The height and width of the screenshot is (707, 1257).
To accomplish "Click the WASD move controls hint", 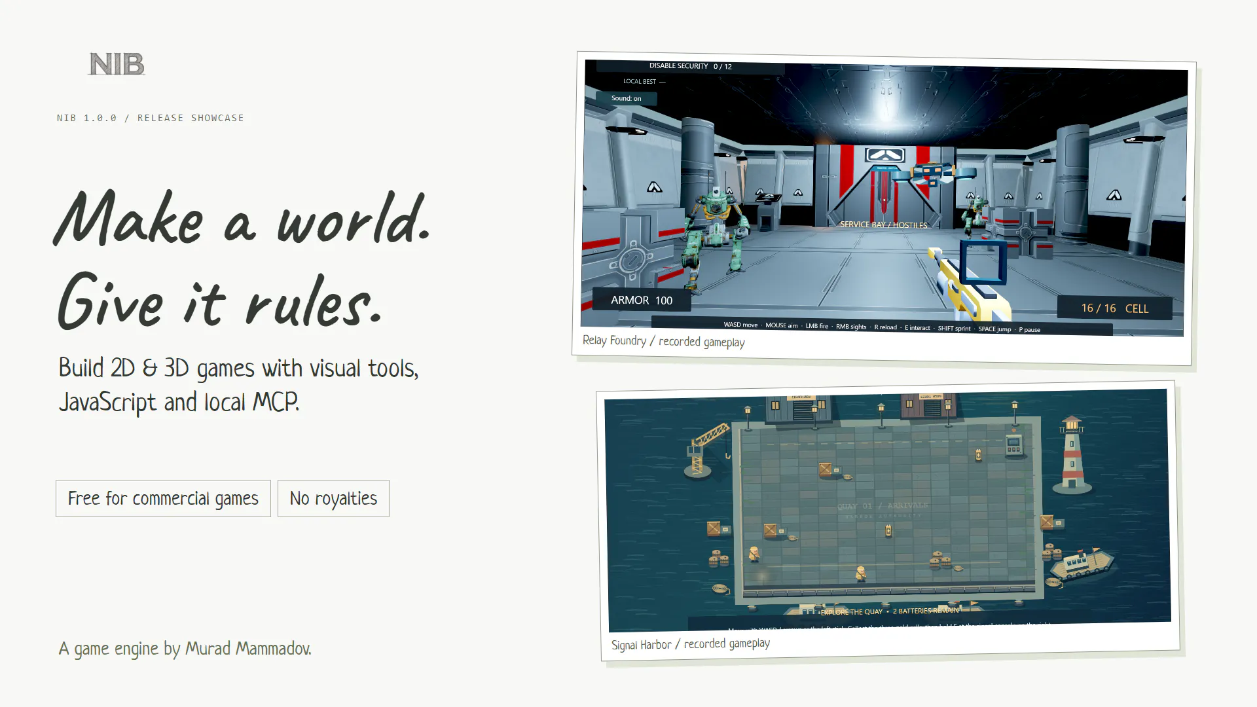I will [x=740, y=325].
